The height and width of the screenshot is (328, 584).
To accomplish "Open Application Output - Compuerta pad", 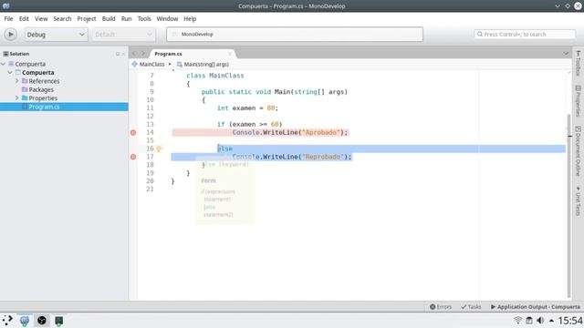I will pos(536,307).
